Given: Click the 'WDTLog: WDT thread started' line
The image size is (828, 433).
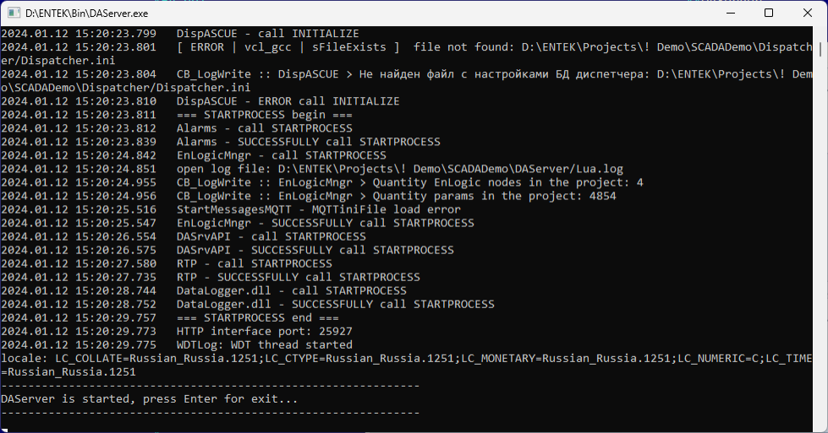Looking at the screenshot, I should (264, 344).
